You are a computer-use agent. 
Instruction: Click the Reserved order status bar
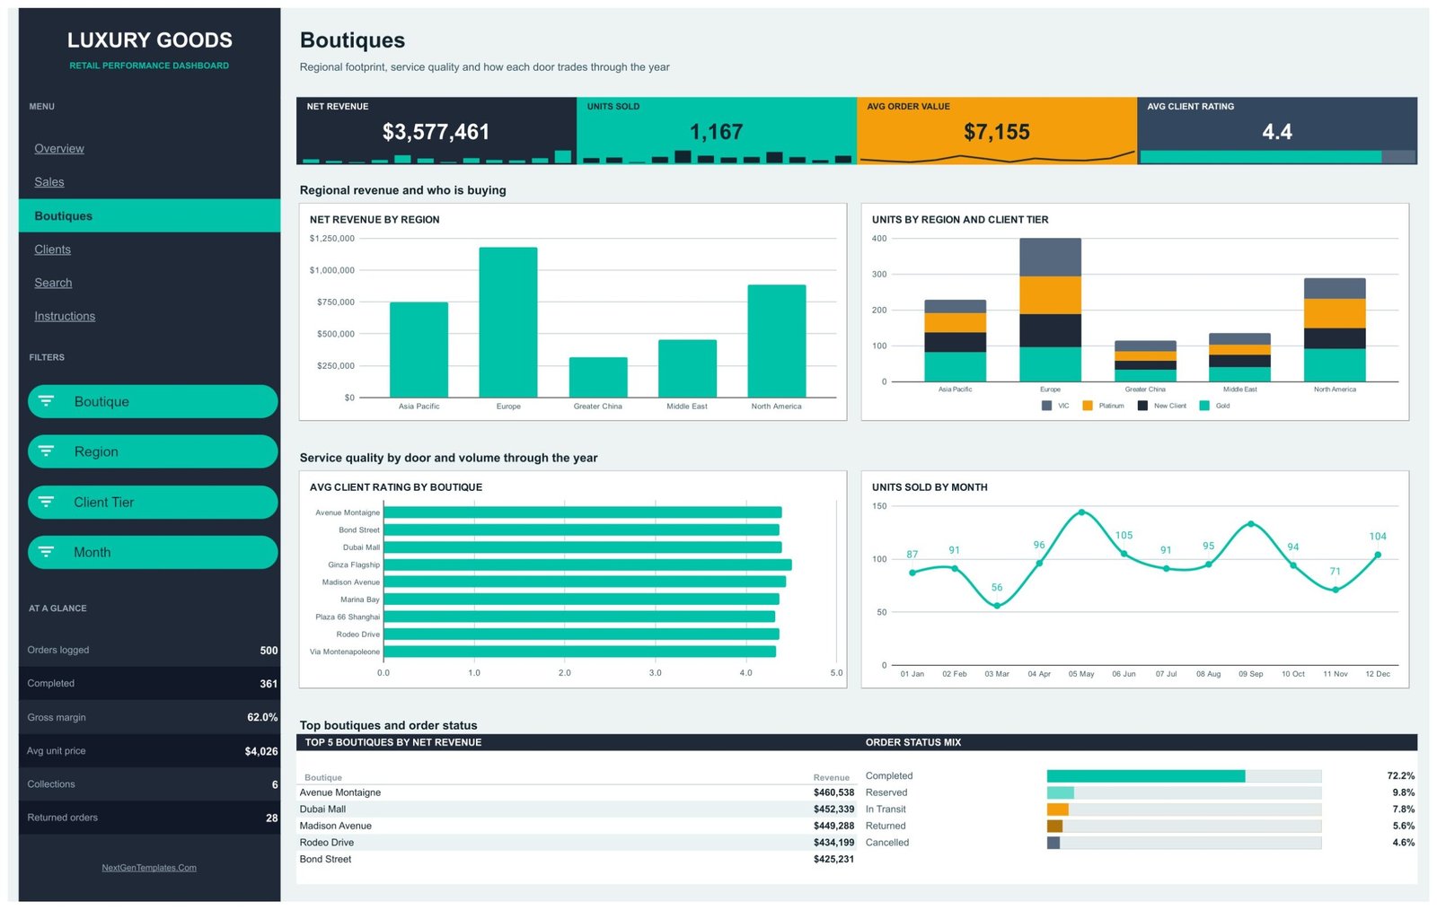coord(1060,792)
